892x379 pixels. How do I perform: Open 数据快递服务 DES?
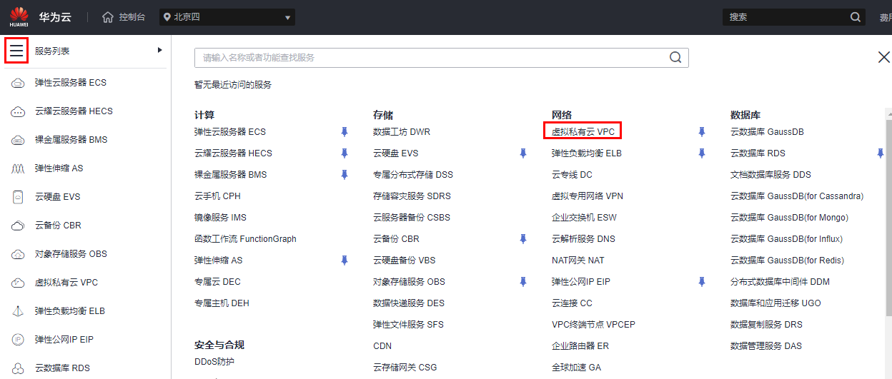pyautogui.click(x=409, y=303)
